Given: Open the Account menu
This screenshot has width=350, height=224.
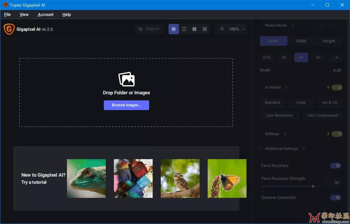Looking at the screenshot, I should click(x=46, y=15).
